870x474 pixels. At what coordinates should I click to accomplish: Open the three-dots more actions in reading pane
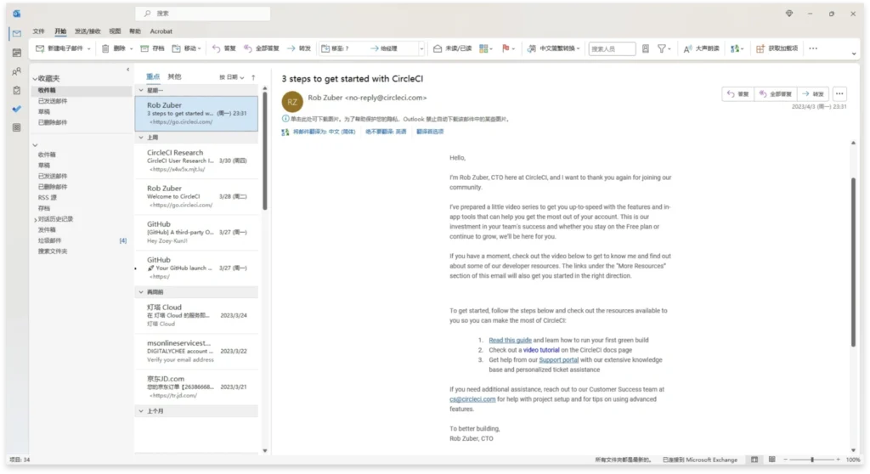click(839, 93)
